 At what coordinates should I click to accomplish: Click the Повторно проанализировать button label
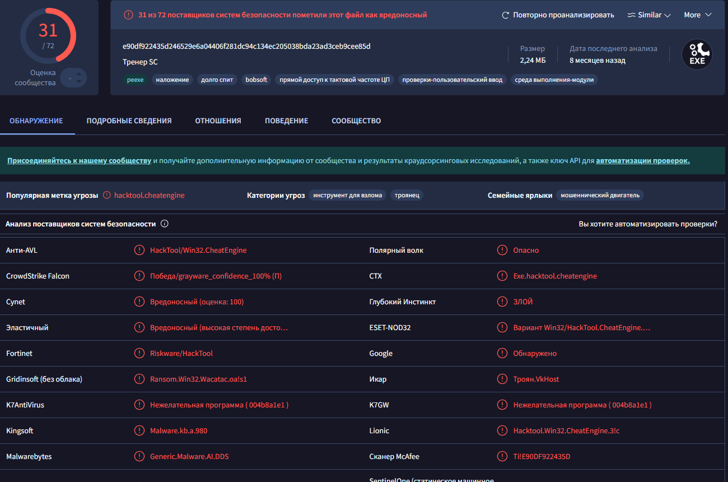(x=563, y=15)
